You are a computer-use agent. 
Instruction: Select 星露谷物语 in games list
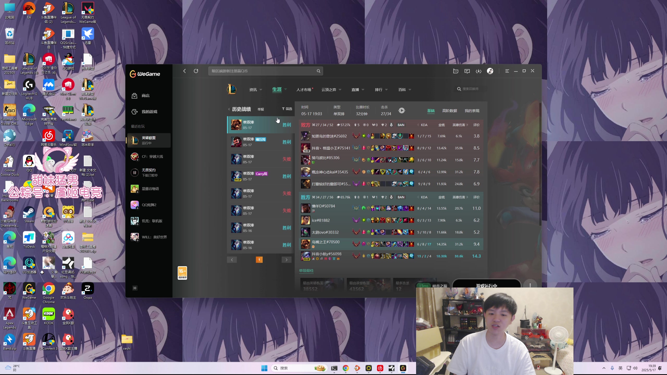click(x=149, y=189)
